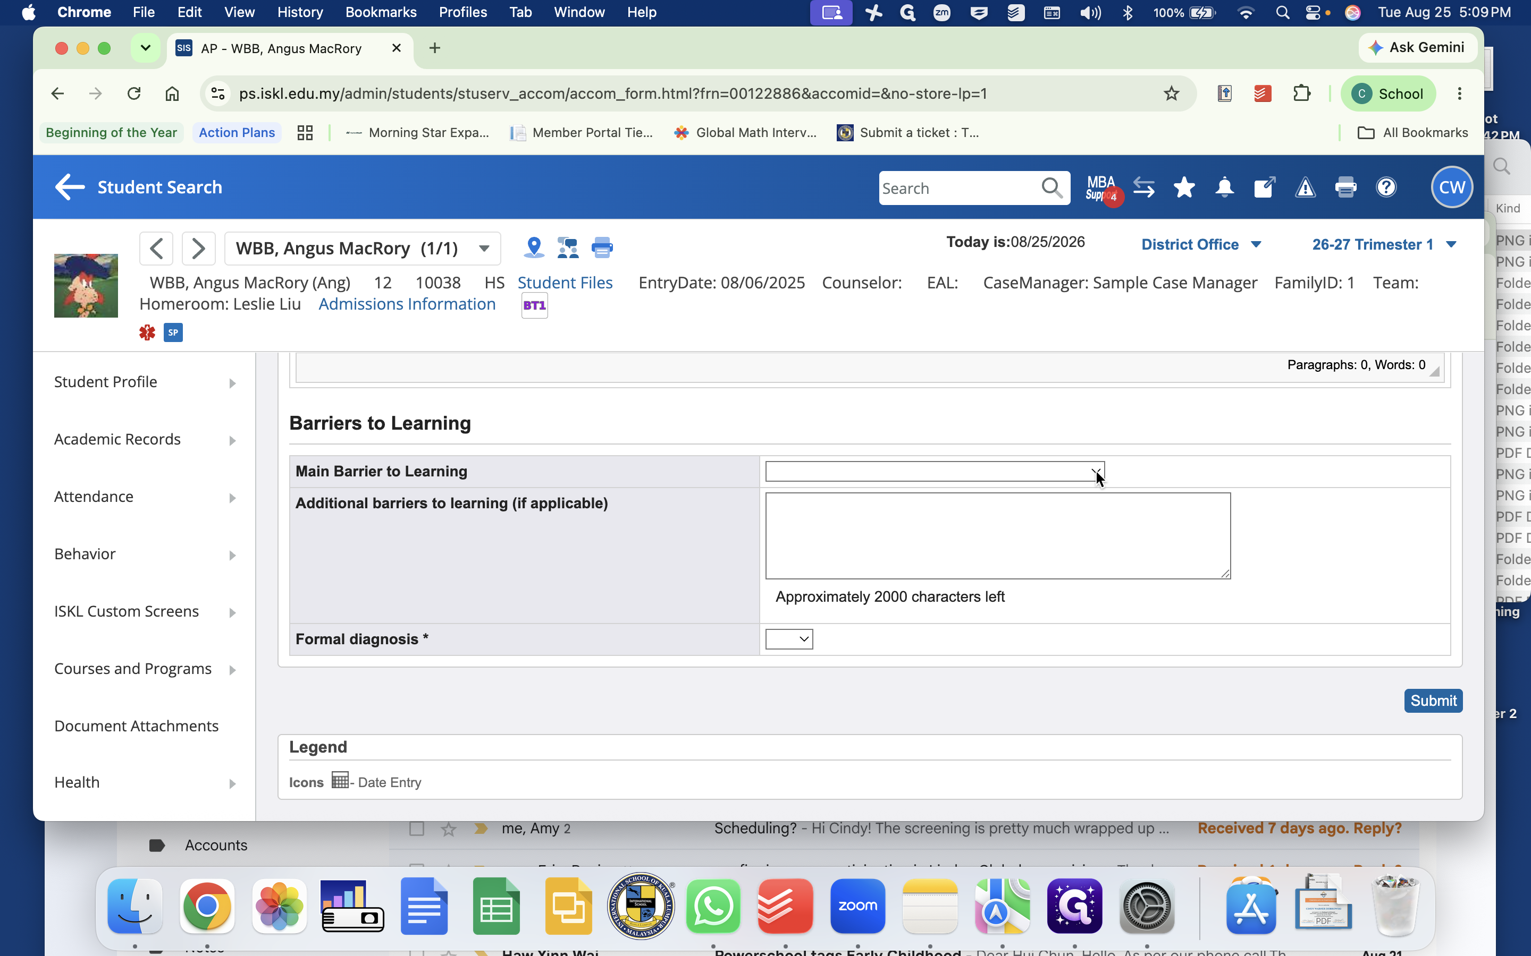The height and width of the screenshot is (956, 1531).
Task: Click the Chrome address bar URL
Action: (x=612, y=93)
